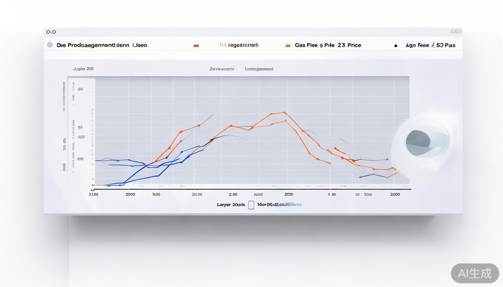Click the orange marker beside Gas Flee

tap(288, 46)
